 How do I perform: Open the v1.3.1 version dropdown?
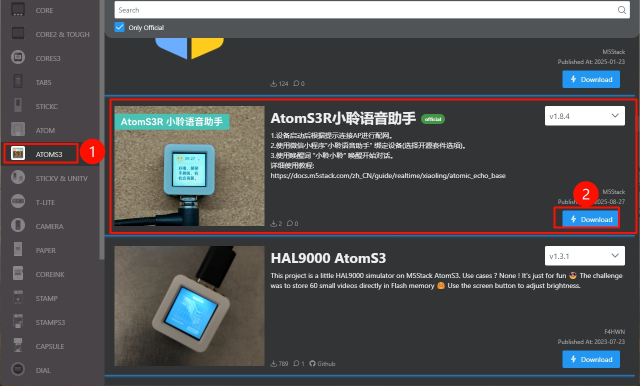[584, 256]
